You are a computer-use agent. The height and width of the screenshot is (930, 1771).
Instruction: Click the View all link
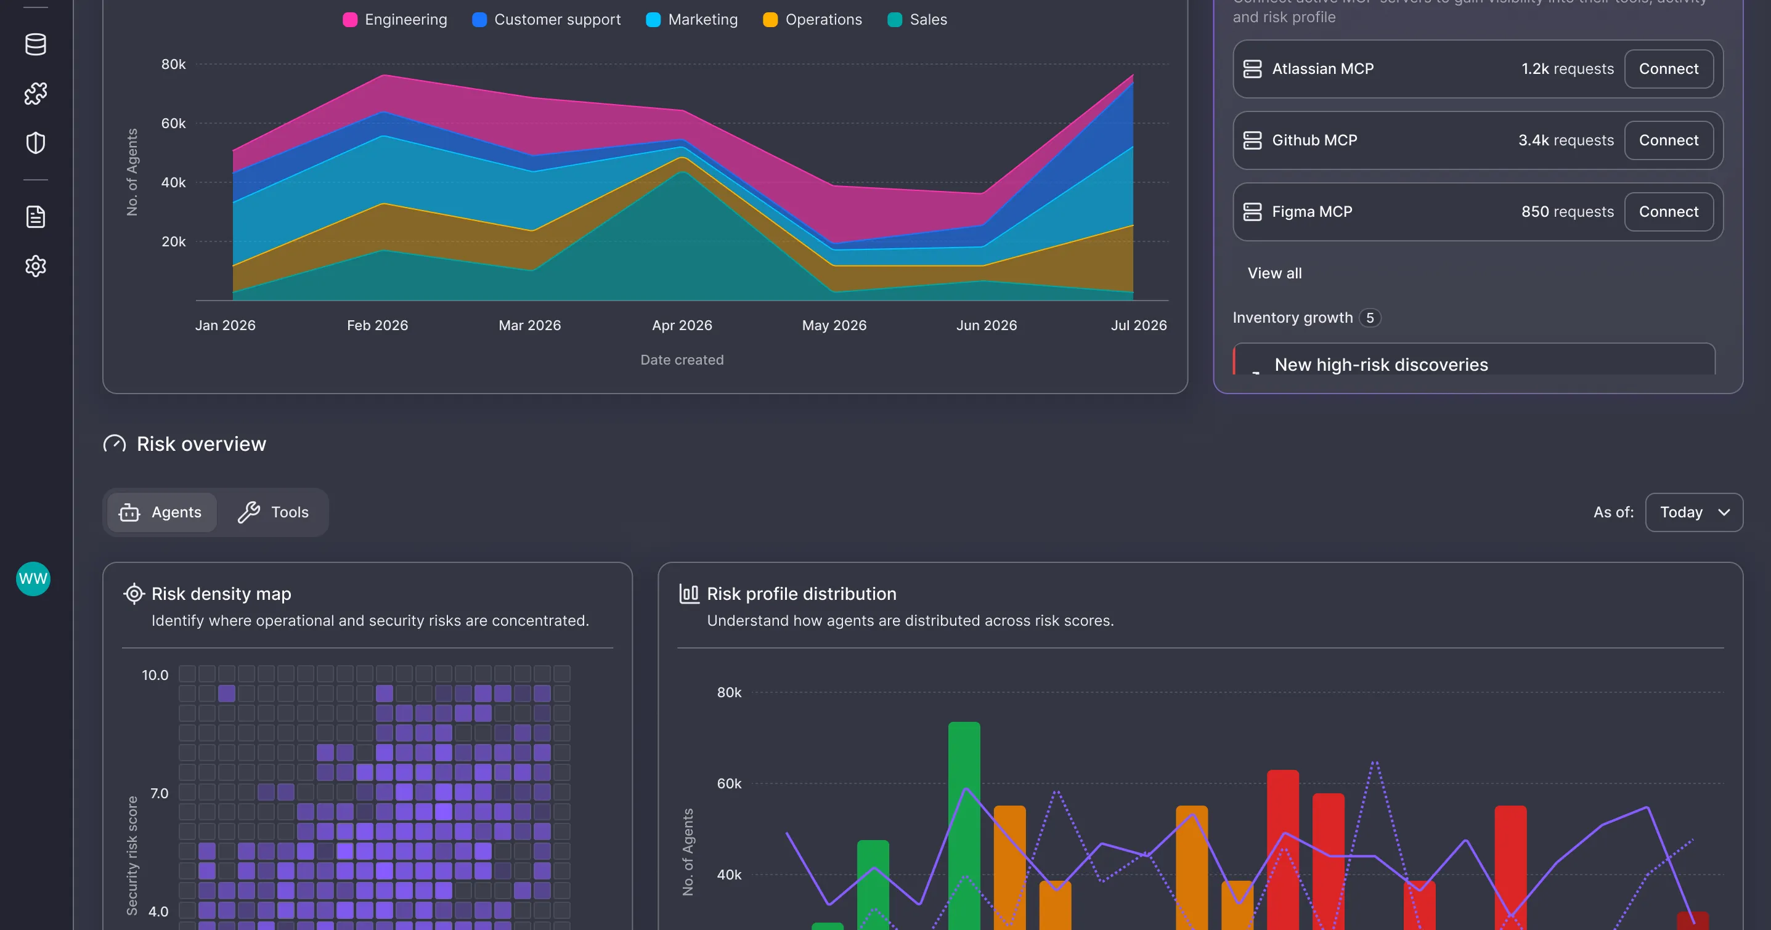pos(1274,273)
